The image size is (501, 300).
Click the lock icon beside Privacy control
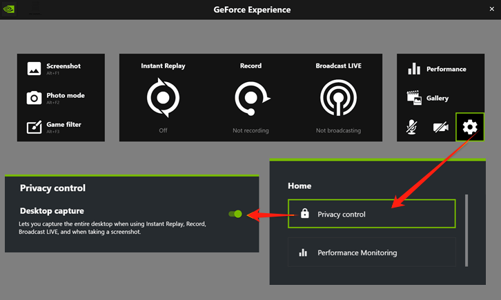coord(304,214)
